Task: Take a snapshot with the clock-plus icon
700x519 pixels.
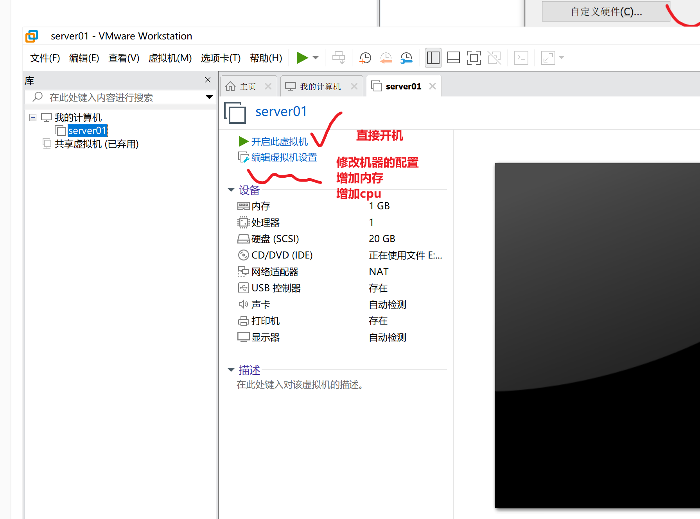Action: click(x=365, y=58)
